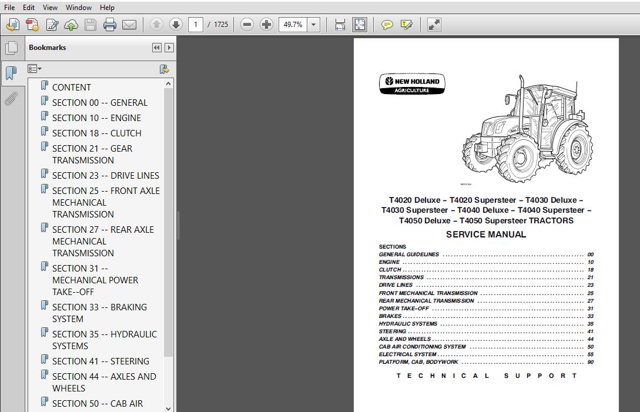Click the bookmarks scrollbar down arrow
Viewport: 640px width, 412px height.
(x=168, y=408)
